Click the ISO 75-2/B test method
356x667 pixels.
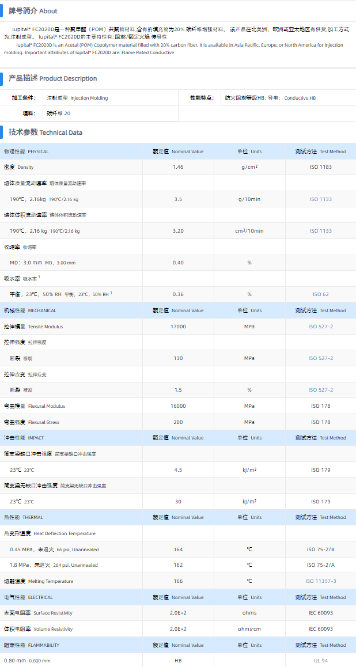click(x=321, y=549)
